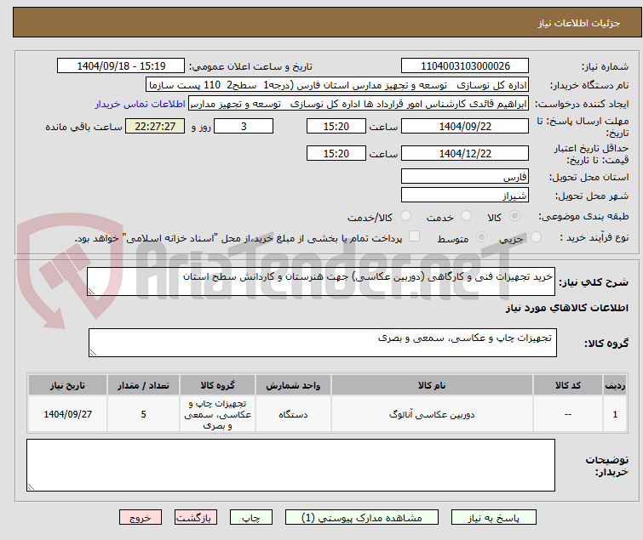
Task: Click the price validity date 1404/12/22
Action: coord(465,154)
